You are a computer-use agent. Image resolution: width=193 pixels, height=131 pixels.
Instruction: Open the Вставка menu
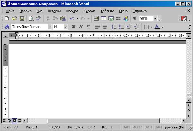click(54, 11)
